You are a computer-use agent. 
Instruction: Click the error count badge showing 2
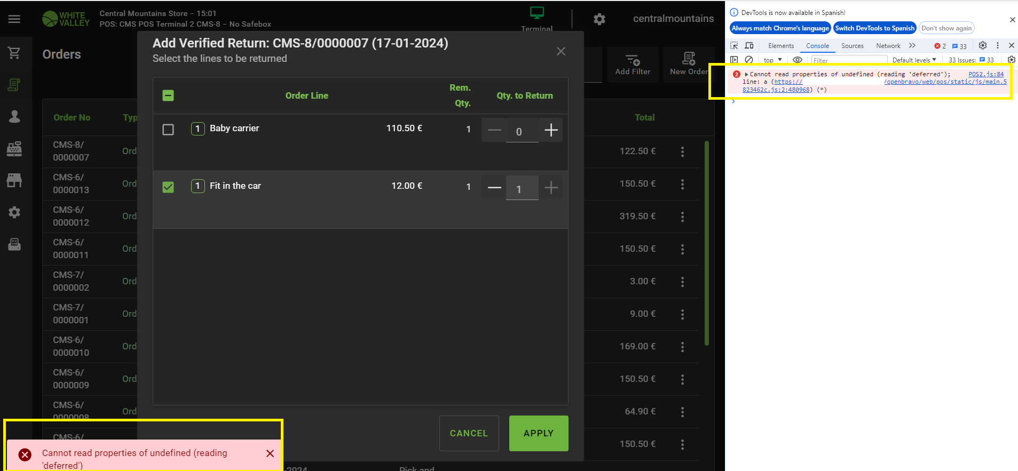pos(940,46)
